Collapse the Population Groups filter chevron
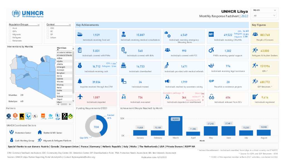The height and width of the screenshot is (164, 285). tap(38, 25)
